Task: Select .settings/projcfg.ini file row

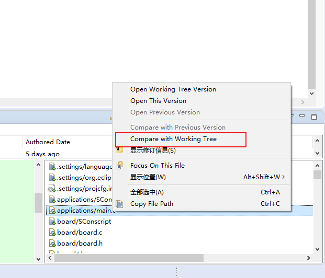Action: pyautogui.click(x=85, y=189)
